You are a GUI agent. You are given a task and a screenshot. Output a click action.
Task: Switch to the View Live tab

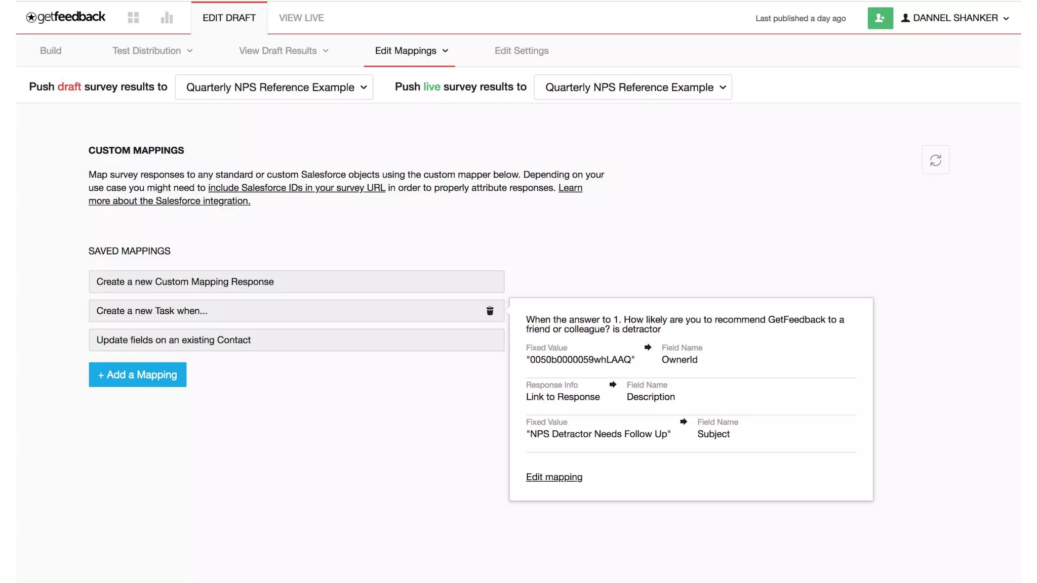[301, 18]
